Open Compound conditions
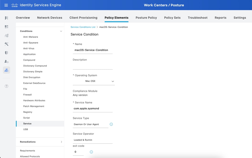This screenshot has width=252, height=158. coord(29,60)
